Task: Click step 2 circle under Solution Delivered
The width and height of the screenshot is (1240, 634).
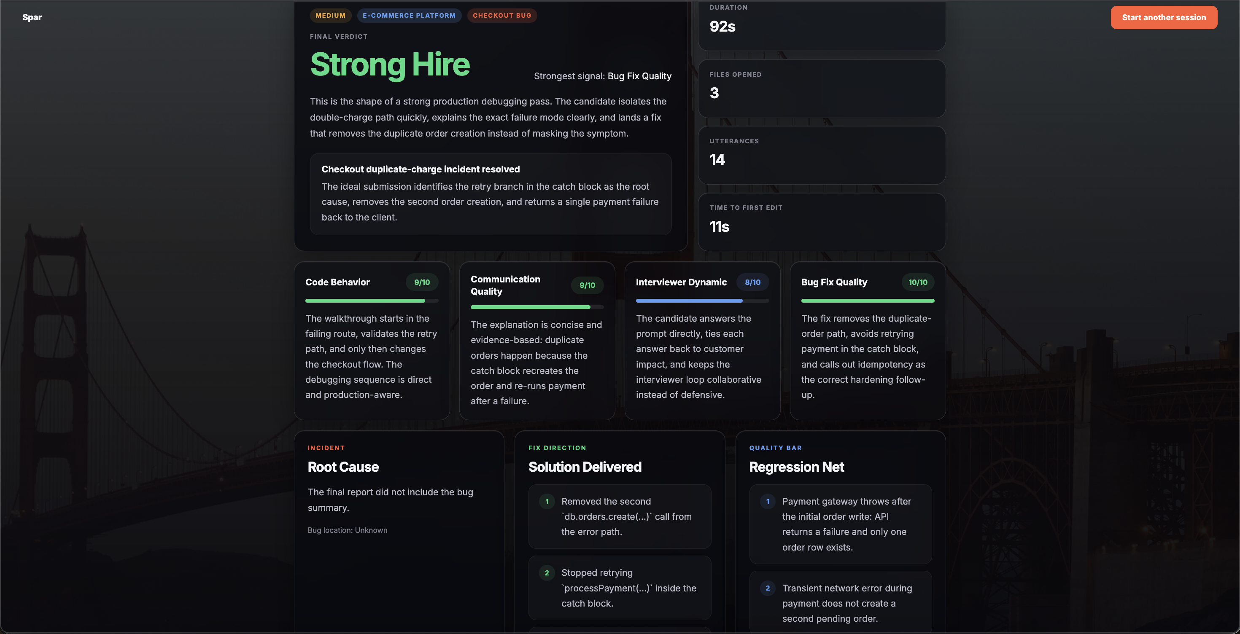Action: tap(546, 573)
